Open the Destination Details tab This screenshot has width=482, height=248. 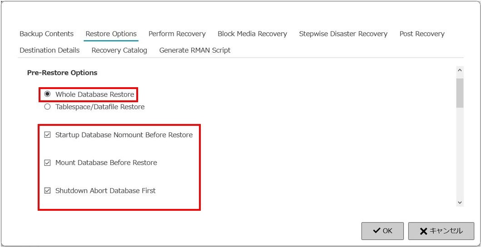coord(50,50)
